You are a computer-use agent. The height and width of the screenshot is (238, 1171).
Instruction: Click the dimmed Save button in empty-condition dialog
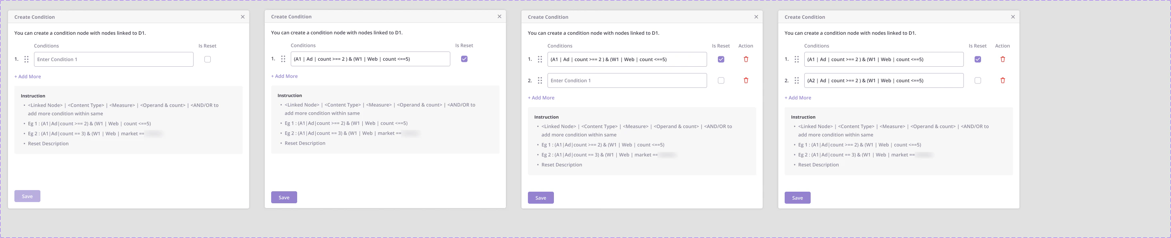pyautogui.click(x=27, y=196)
